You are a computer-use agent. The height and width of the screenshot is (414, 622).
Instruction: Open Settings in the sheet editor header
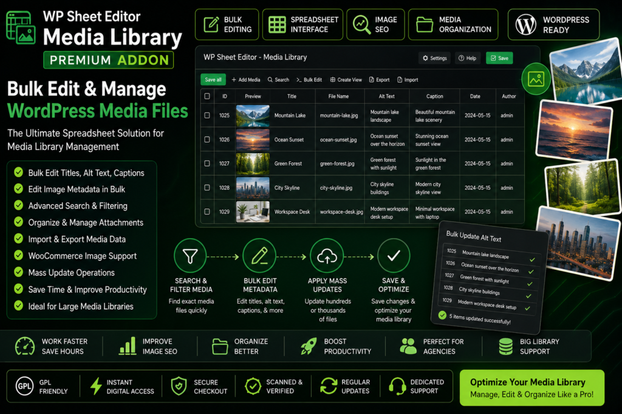click(434, 58)
